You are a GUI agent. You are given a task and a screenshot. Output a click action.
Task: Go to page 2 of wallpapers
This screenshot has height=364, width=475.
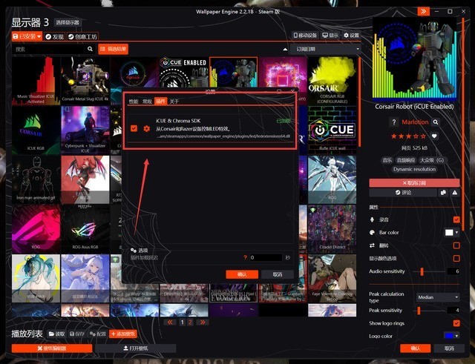click(190, 322)
